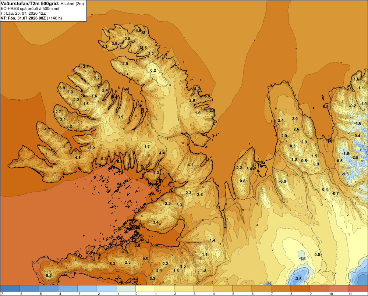This screenshot has height=296, width=368.
Task: Click the '1.0' temperature value
Action: click(x=294, y=159)
